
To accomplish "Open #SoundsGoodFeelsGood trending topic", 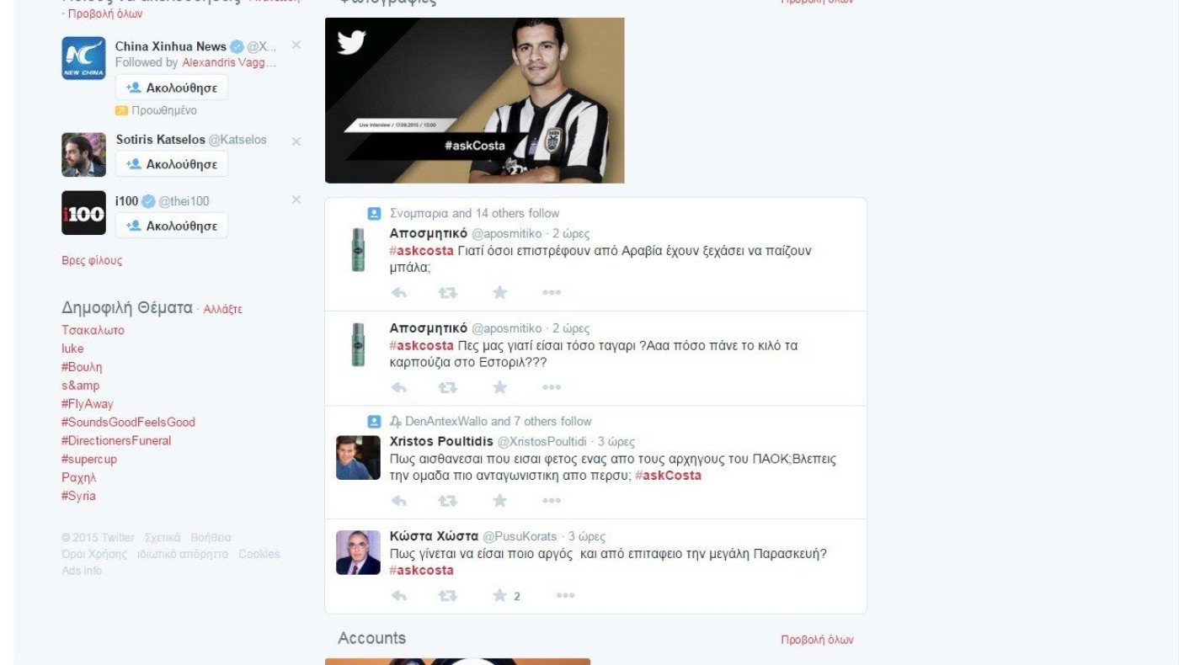I will [x=128, y=423].
